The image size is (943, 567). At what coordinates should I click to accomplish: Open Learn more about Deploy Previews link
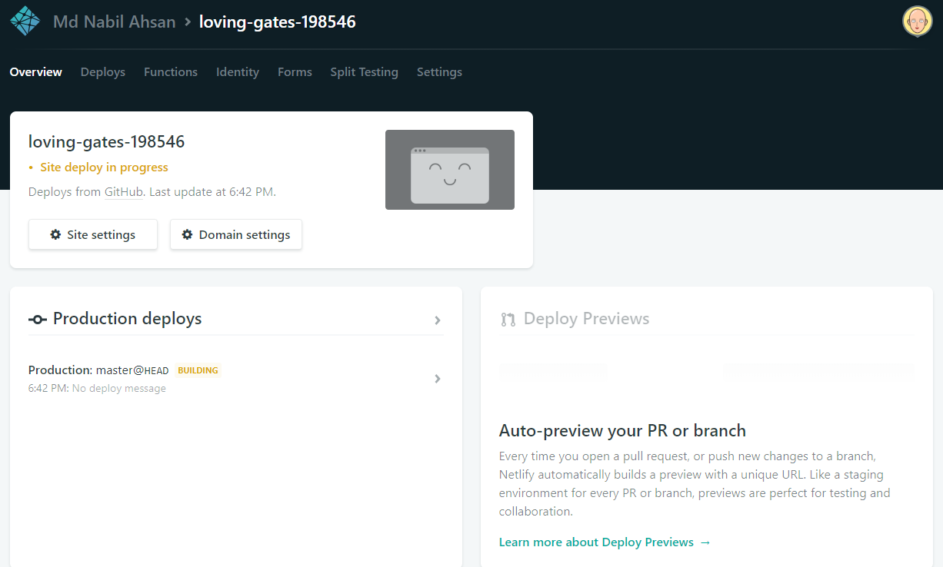[x=605, y=542]
